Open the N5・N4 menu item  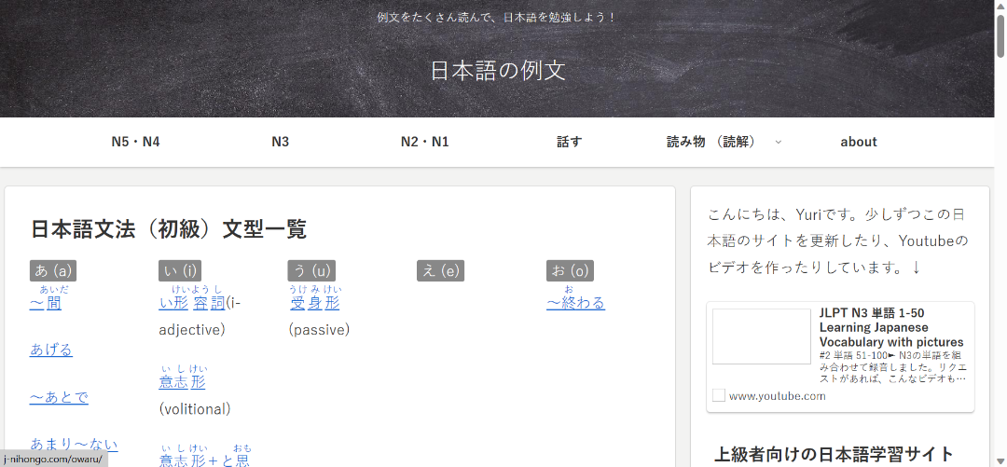pos(135,142)
